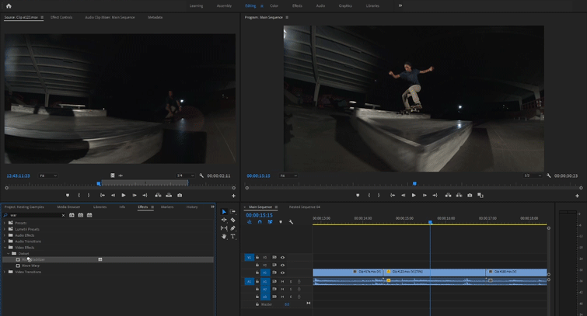This screenshot has width=587, height=316.
Task: Select the Razor tool
Action: click(232, 220)
